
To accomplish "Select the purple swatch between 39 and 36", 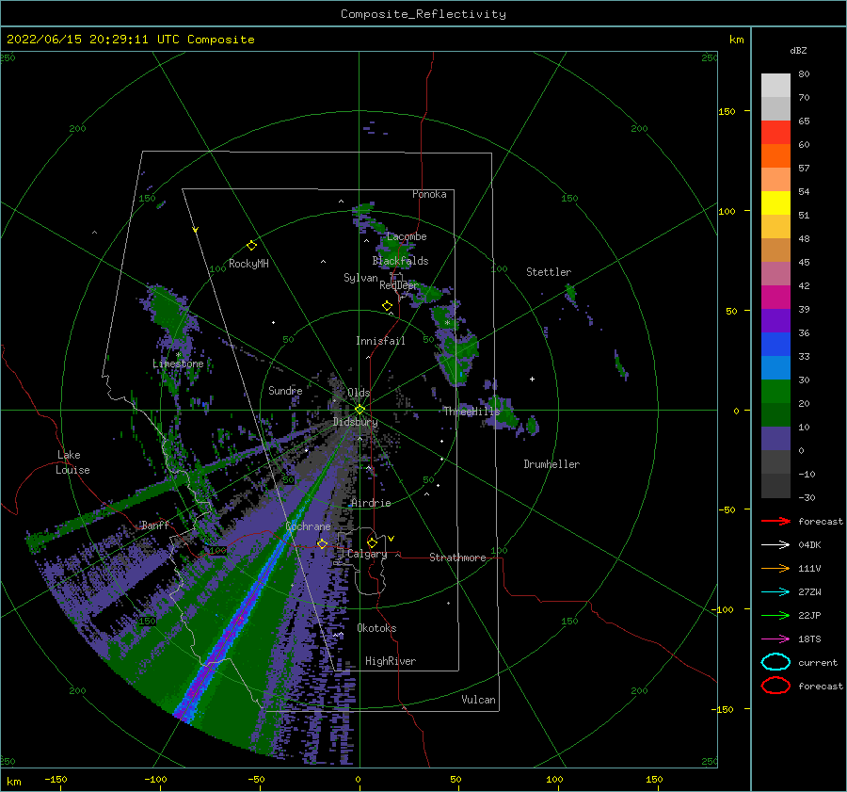I will pos(775,320).
